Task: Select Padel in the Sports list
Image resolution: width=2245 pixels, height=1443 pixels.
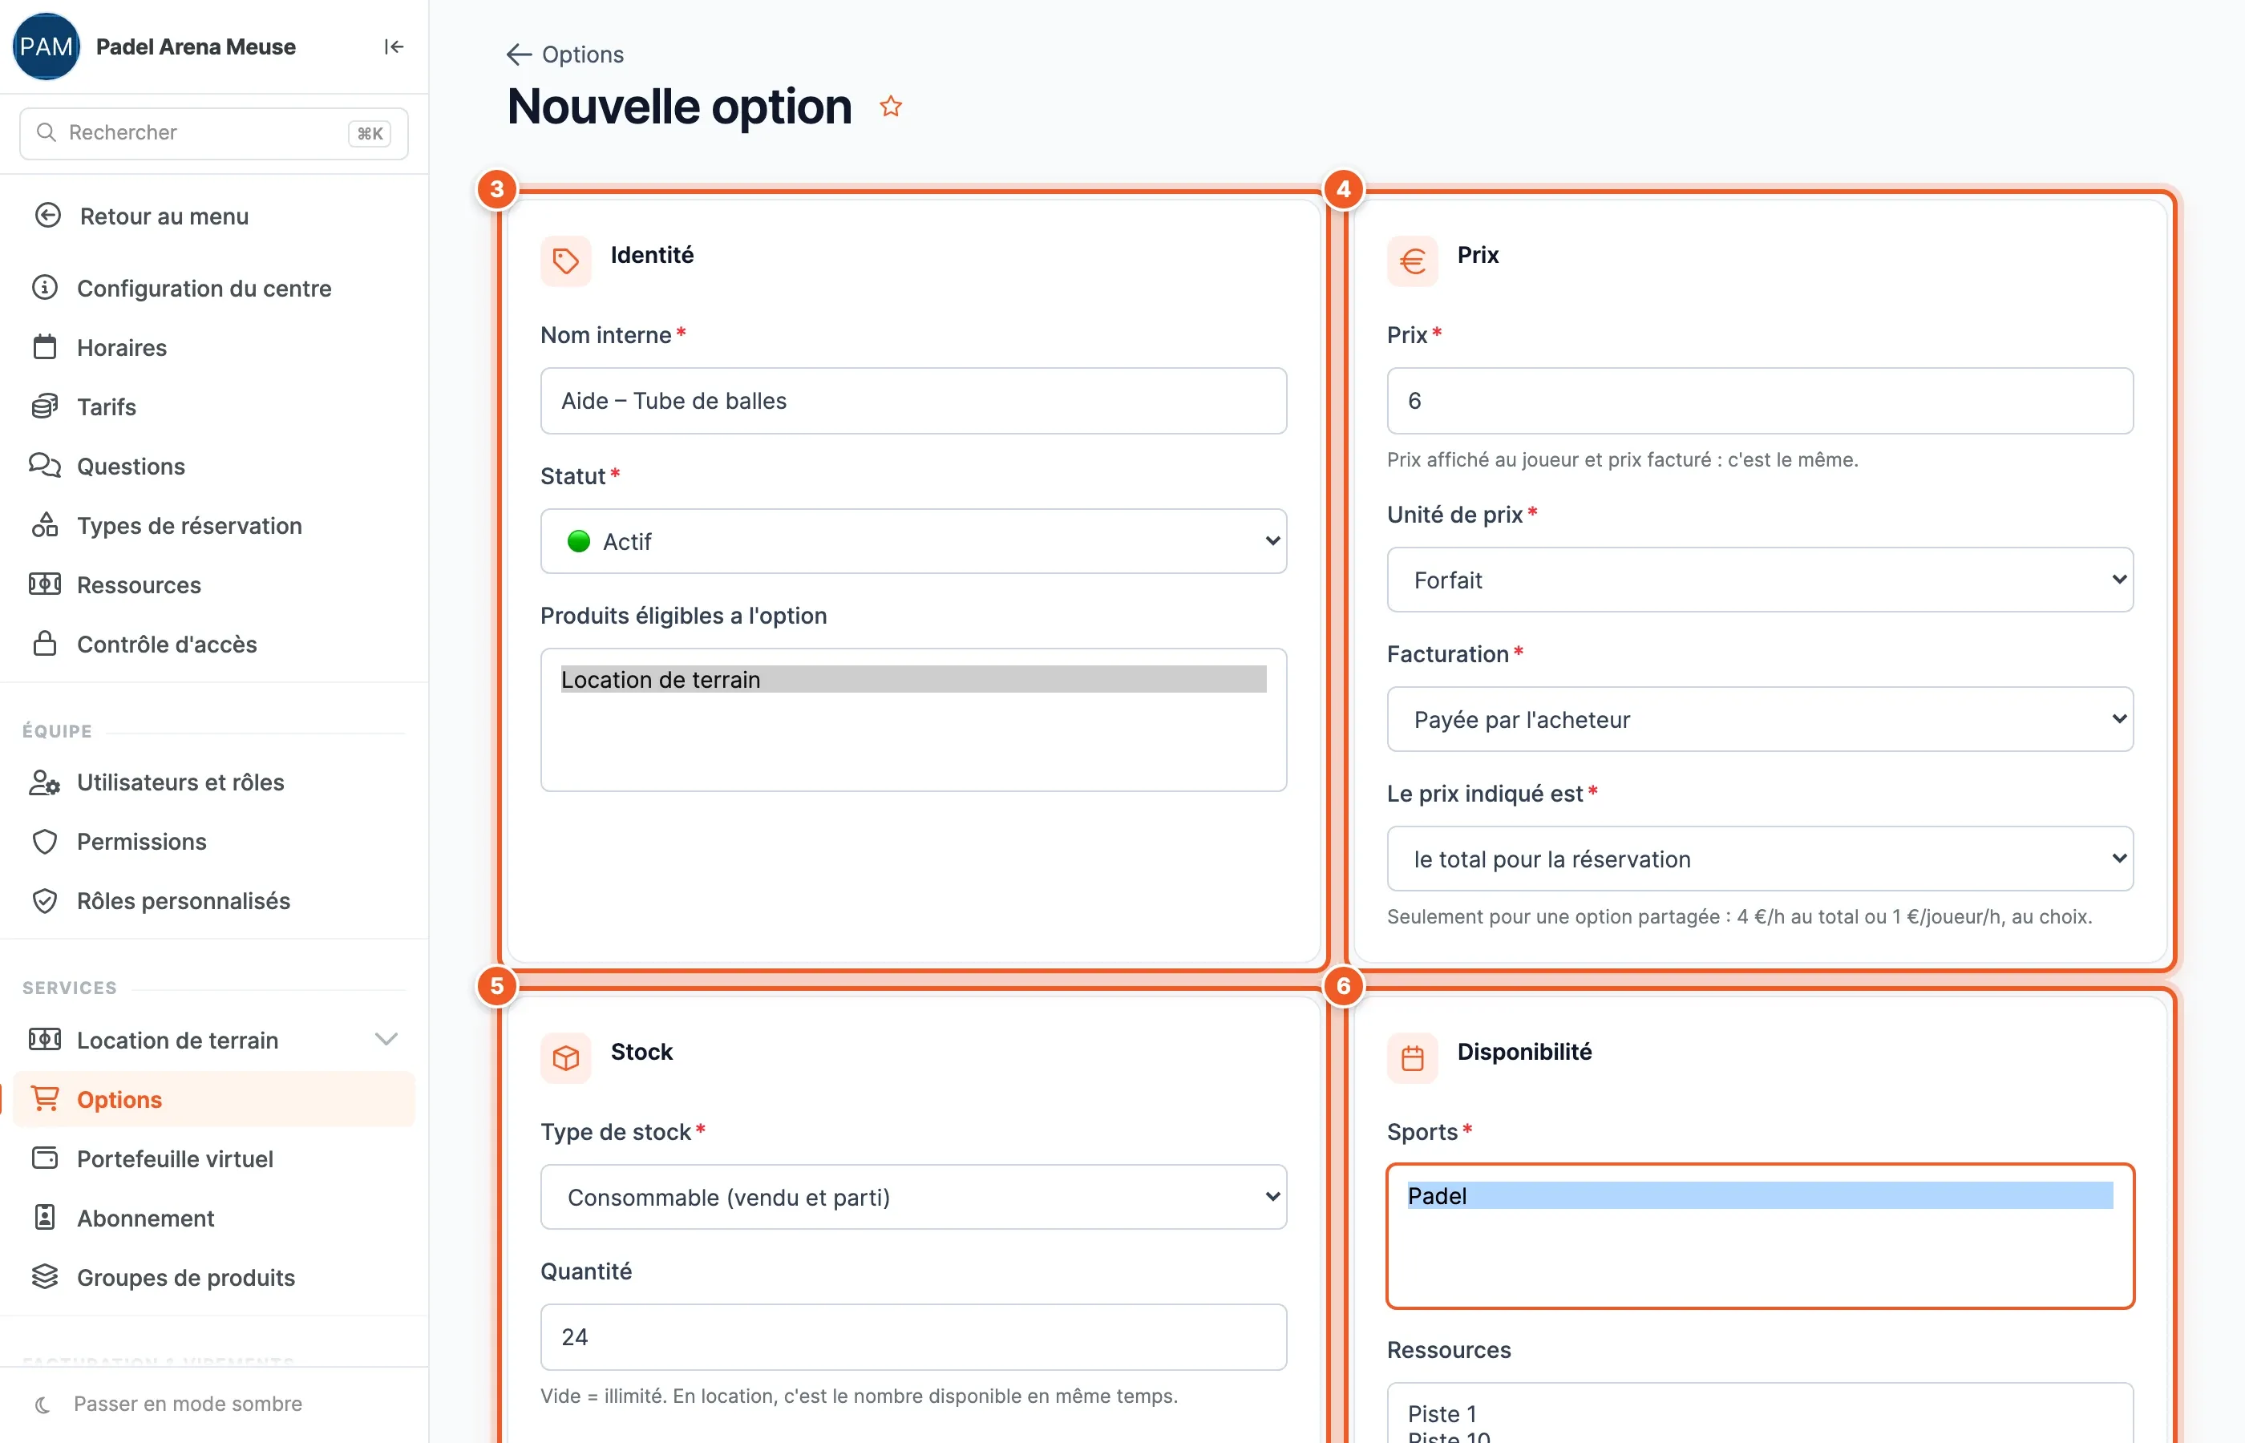Action: pos(1760,1195)
